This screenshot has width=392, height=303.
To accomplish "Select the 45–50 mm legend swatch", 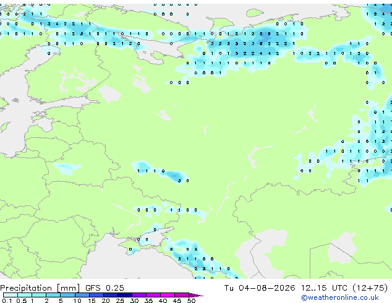I will 182,295.
